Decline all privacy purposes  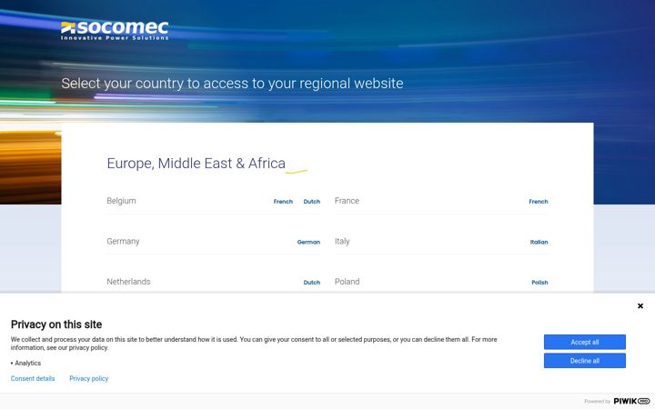[584, 361]
